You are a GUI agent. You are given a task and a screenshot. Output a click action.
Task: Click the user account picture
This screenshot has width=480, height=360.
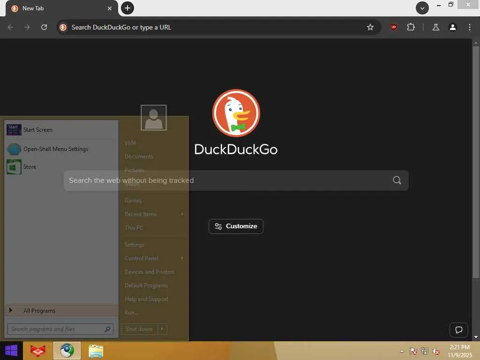pyautogui.click(x=154, y=118)
